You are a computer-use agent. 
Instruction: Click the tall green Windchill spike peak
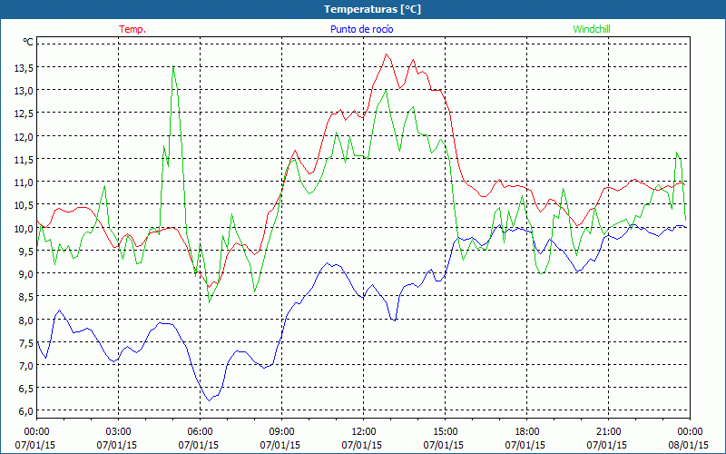172,66
